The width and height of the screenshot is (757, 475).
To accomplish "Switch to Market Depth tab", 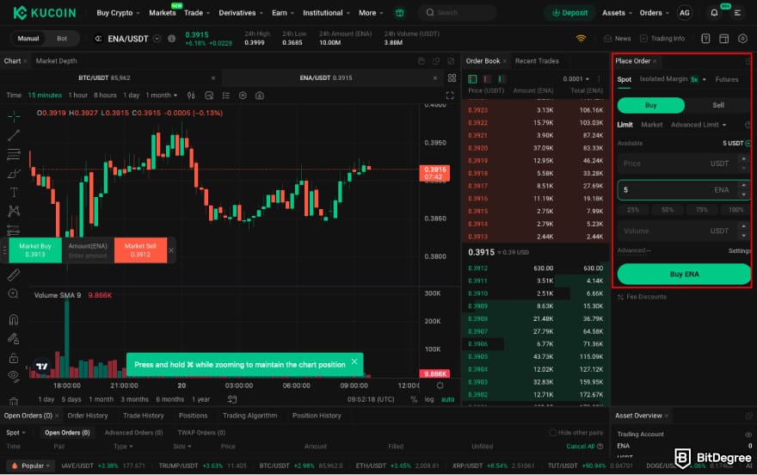I will pos(56,61).
